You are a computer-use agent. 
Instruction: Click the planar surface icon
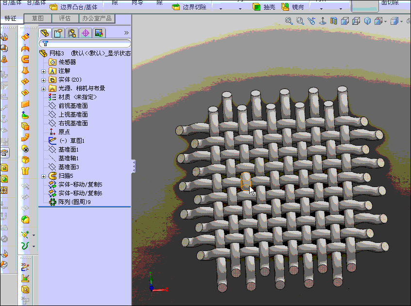[25, 104]
